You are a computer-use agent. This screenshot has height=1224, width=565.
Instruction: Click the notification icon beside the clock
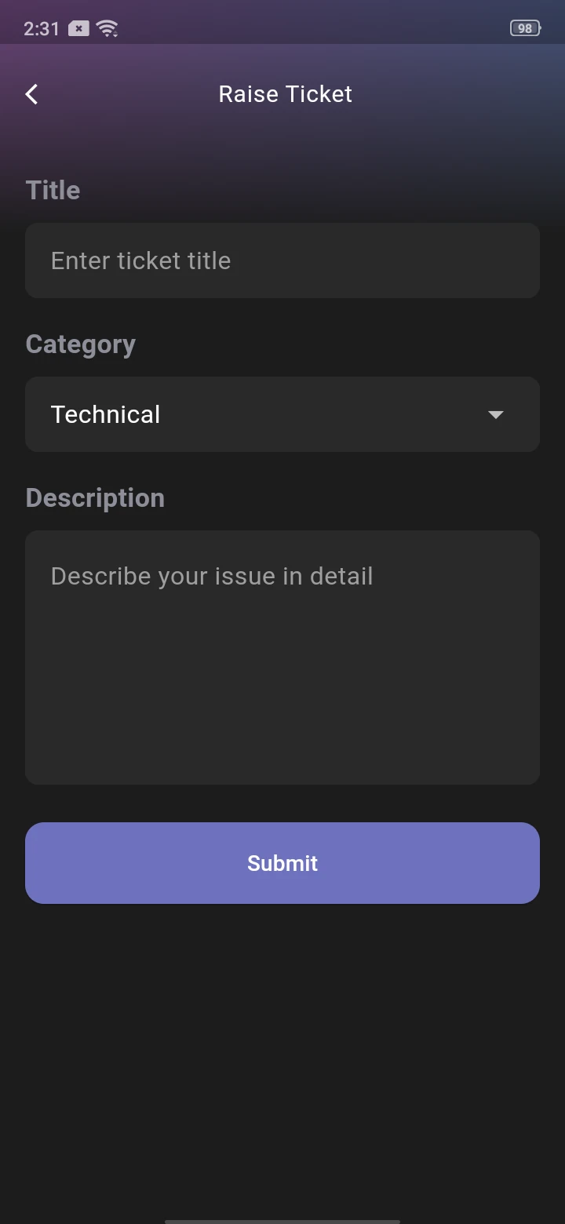(78, 29)
